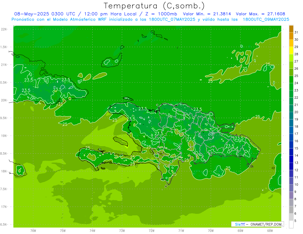
Task: Click latitude label '19N'
Action: click(4, 136)
